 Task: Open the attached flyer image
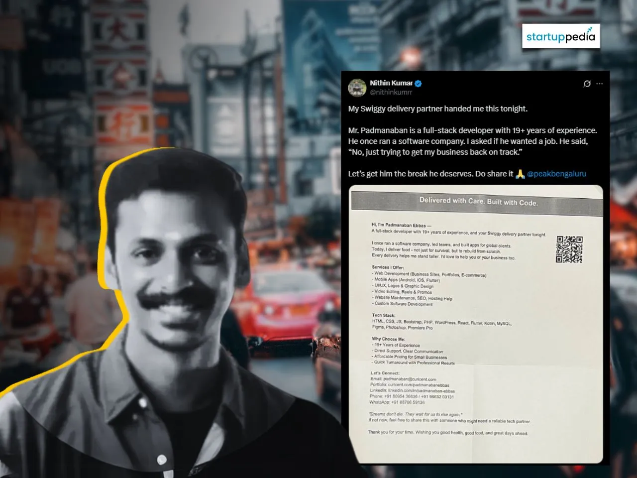476,325
